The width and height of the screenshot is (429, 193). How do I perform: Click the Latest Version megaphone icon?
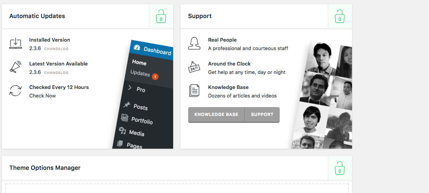(15, 67)
